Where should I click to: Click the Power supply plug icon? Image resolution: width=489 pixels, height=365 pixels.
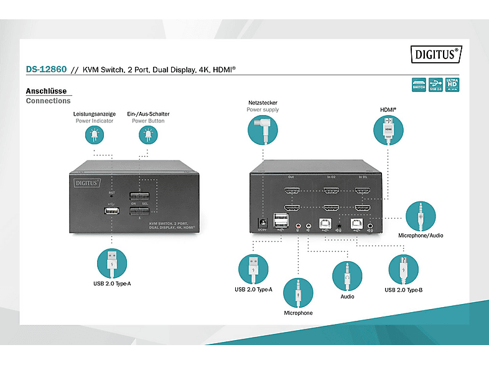tap(263, 130)
